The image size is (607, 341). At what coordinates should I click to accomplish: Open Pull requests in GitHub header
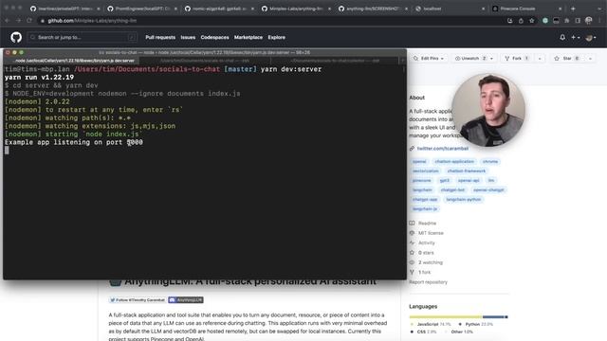tap(160, 38)
